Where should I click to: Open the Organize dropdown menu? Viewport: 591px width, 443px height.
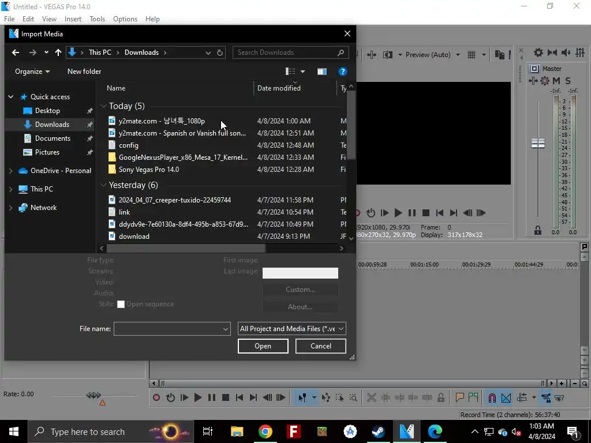coord(32,72)
